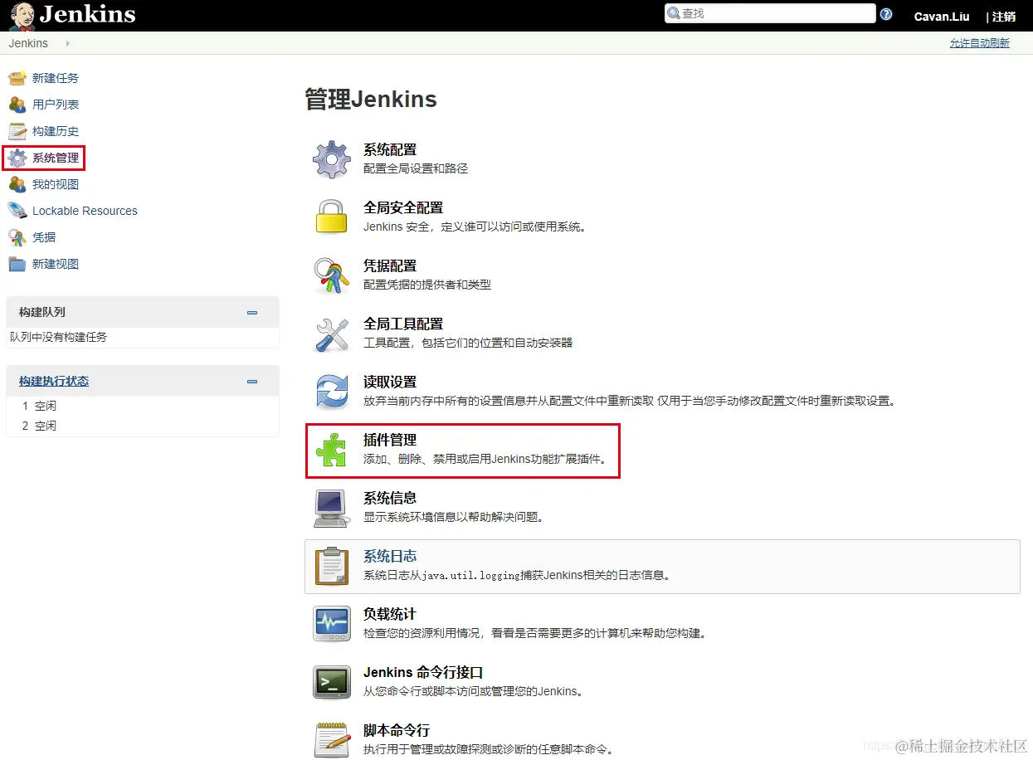The image size is (1033, 760).
Task: Open the 全局安全配置 title link
Action: pos(403,208)
